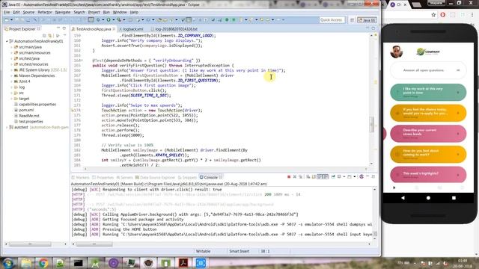Open the Project menu

pyautogui.click(x=94, y=12)
